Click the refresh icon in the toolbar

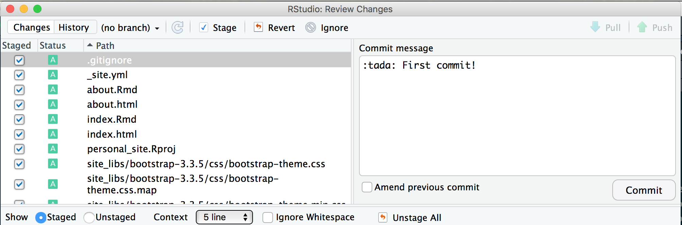pos(177,28)
